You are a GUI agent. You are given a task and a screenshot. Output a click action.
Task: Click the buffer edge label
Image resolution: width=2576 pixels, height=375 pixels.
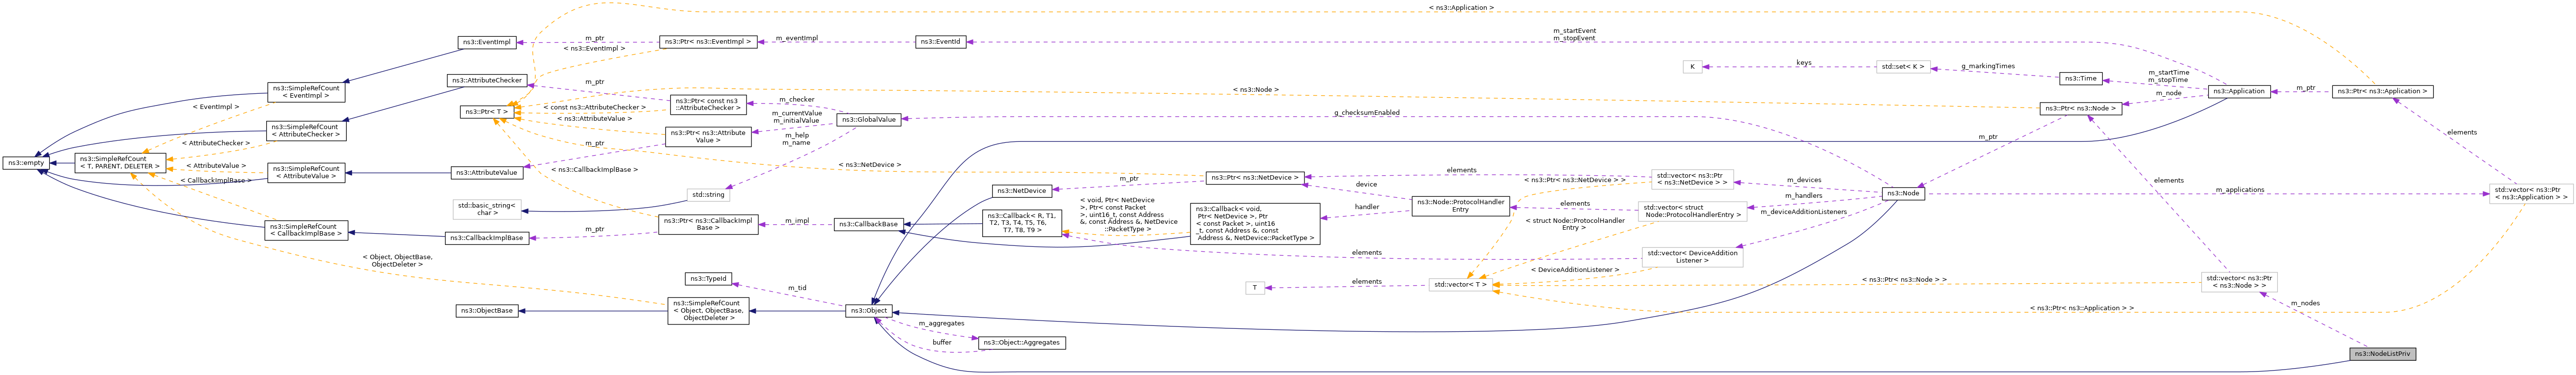[942, 342]
